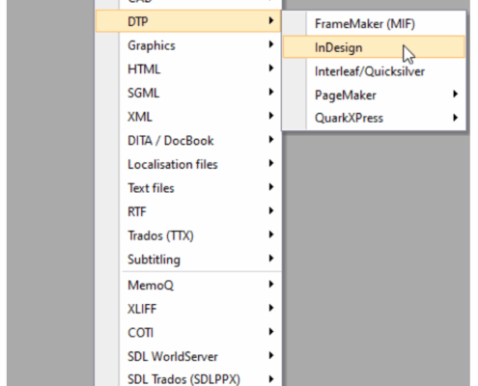Expand the MemoQ submenu arrow
The image size is (478, 386).
[271, 284]
